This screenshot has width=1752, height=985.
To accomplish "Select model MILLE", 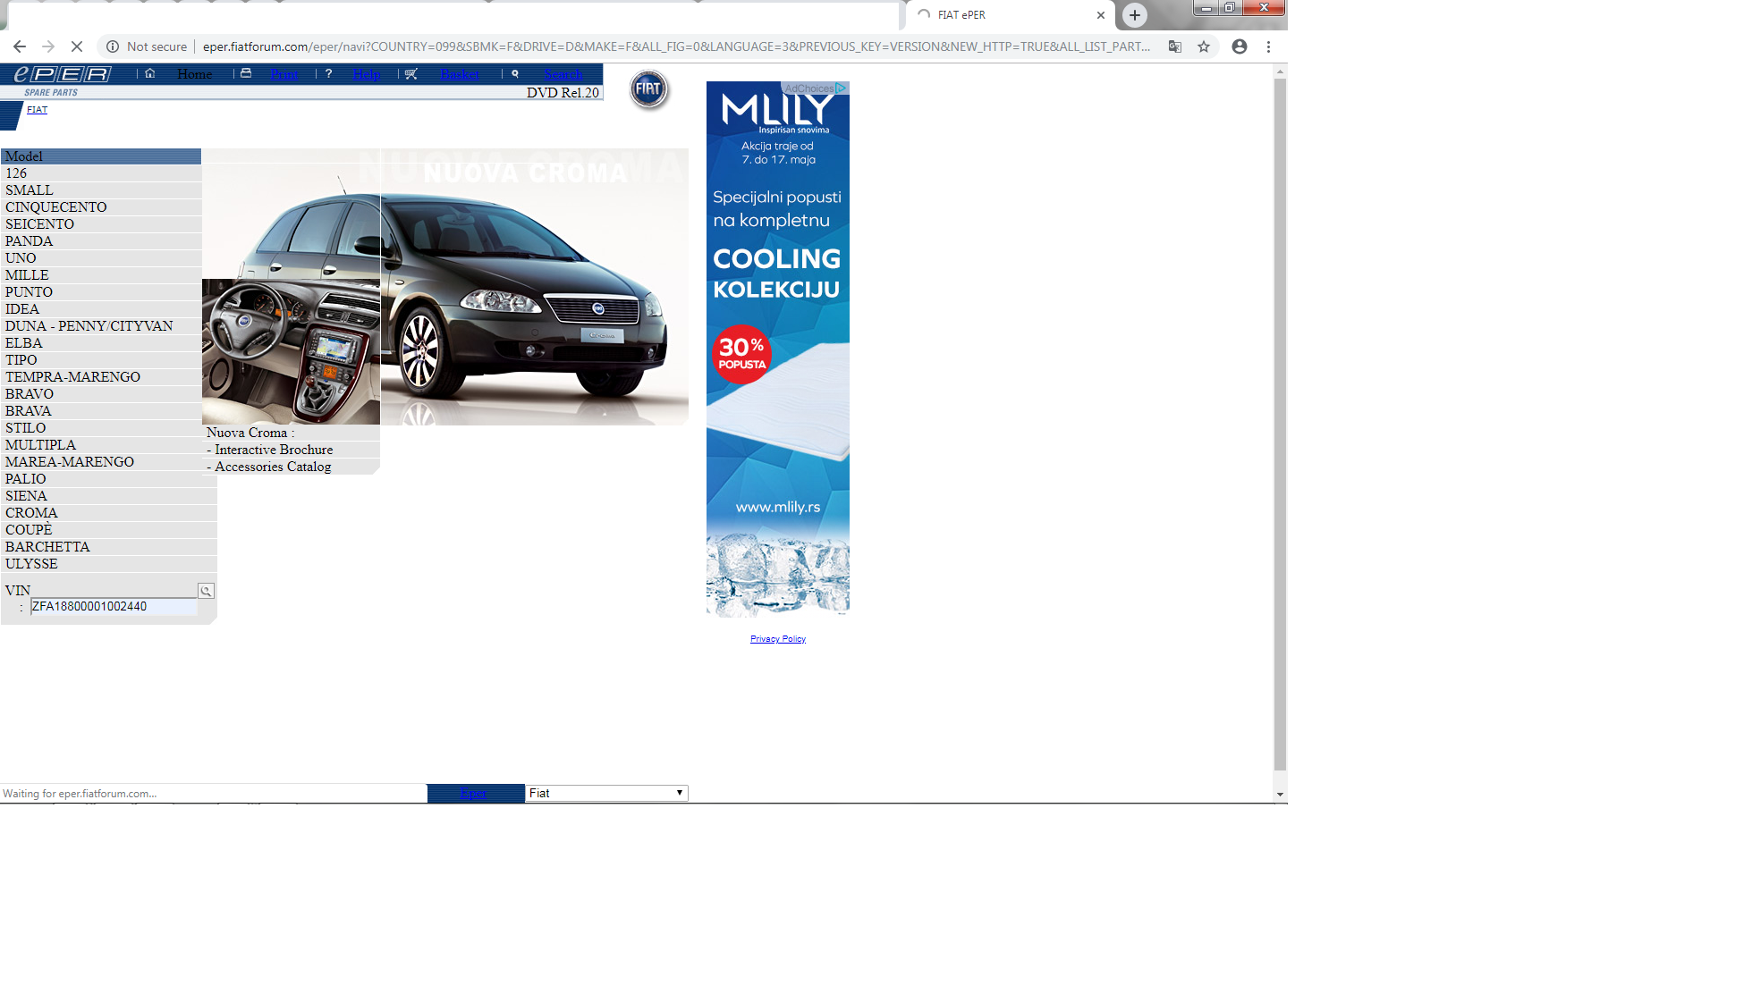I will coord(101,275).
